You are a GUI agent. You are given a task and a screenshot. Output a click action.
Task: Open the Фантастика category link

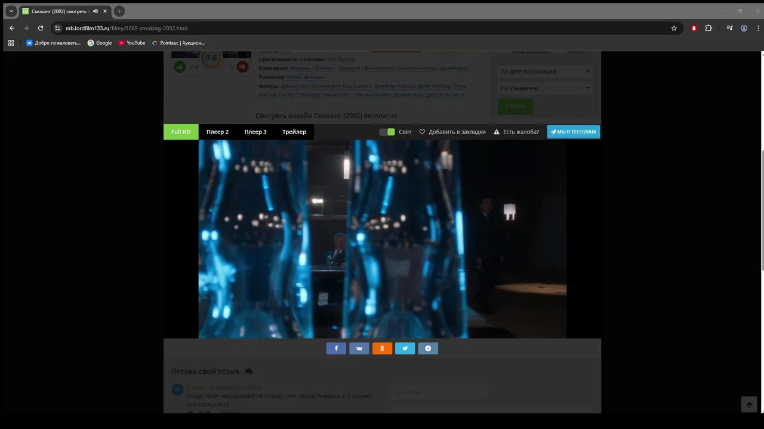tap(379, 68)
